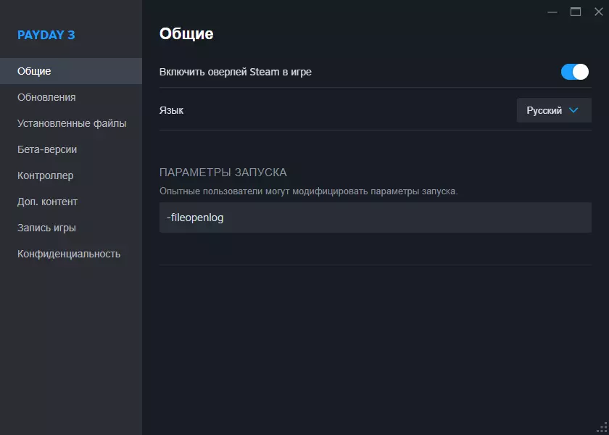Click the ПАРАМЕТРЫ ЗАПУСКА section heading
The width and height of the screenshot is (609, 435).
223,173
